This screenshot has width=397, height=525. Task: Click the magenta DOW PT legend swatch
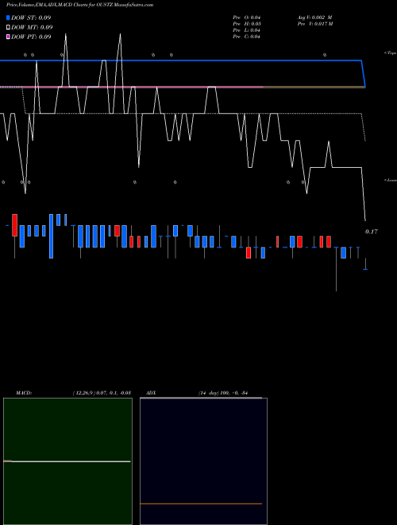[x=8, y=37]
